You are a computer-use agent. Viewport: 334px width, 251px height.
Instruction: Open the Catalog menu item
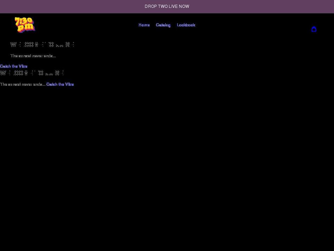click(x=163, y=25)
